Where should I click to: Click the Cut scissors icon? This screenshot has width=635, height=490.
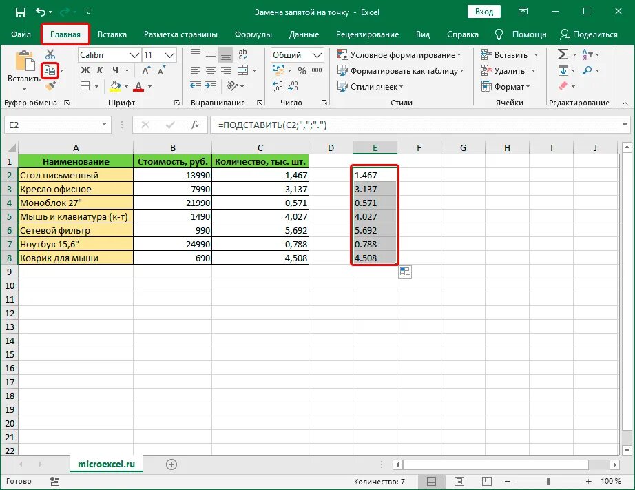pyautogui.click(x=50, y=54)
